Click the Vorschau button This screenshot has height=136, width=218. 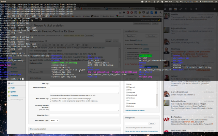(x=152, y=36)
